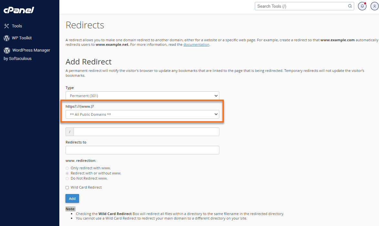Open the documentation link
Image resolution: width=379 pixels, height=226 pixels.
pos(196,44)
